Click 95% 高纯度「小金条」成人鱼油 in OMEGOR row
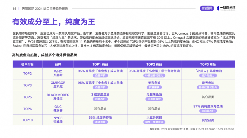 pyautogui.click(x=100, y=83)
